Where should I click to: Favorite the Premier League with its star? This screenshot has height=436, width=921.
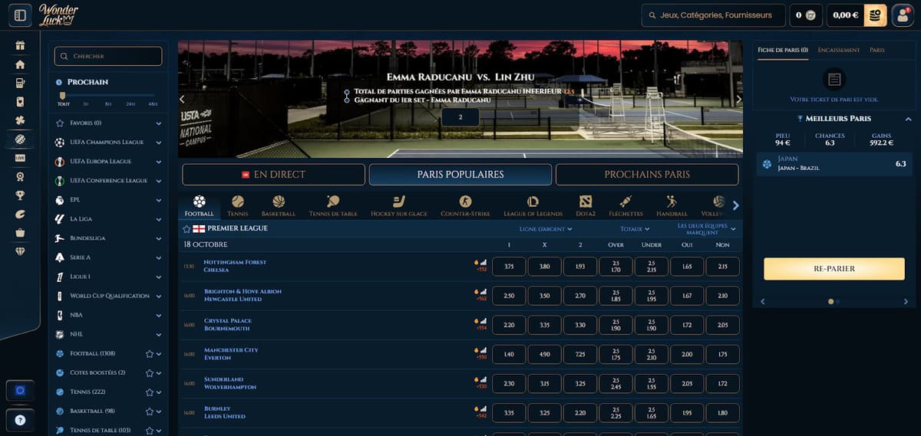point(187,229)
